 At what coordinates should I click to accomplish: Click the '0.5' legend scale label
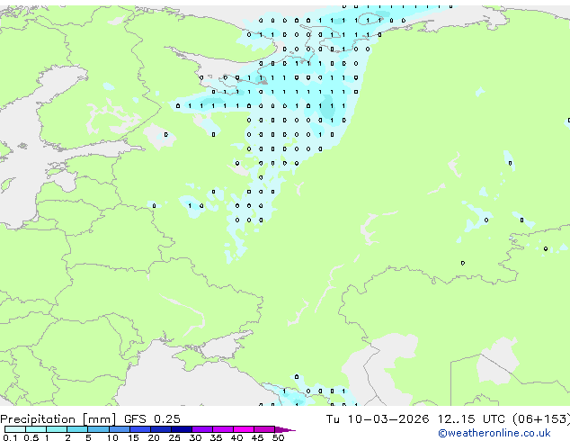31,437
